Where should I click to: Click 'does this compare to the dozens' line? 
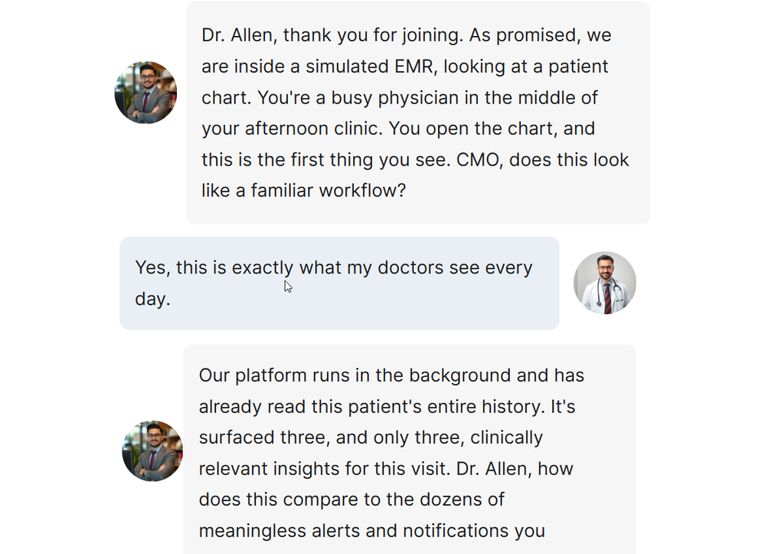pyautogui.click(x=351, y=500)
